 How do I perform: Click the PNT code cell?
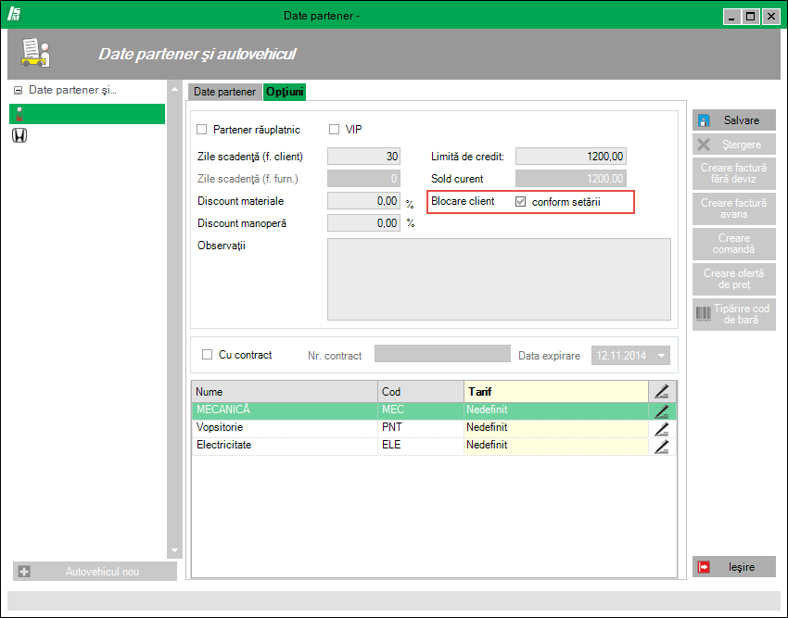[421, 428]
